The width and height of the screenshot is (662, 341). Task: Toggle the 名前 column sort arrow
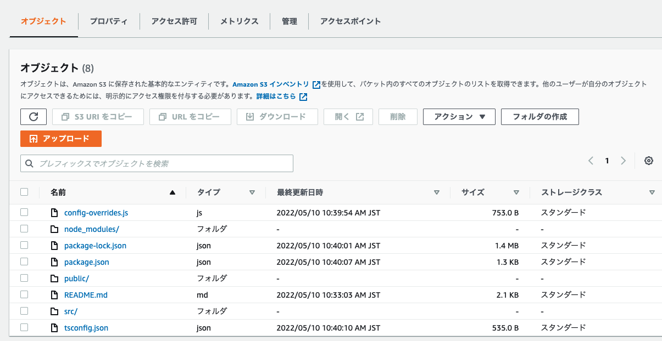click(172, 192)
